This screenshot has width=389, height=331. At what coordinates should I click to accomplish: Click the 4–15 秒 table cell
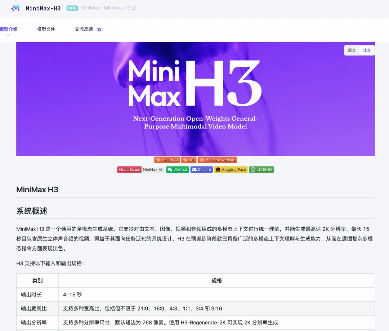click(x=216, y=295)
